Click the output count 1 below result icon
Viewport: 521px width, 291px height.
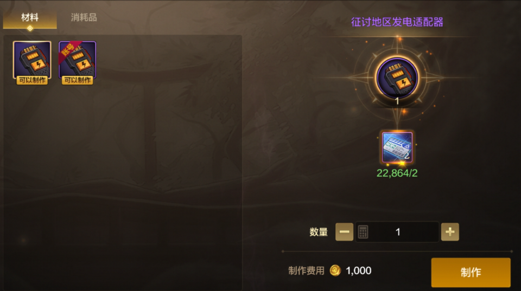click(397, 101)
